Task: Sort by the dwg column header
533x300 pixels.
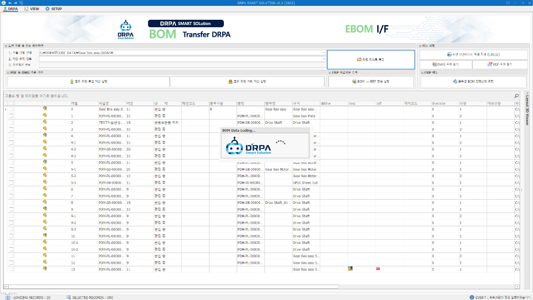Action: click(x=361, y=103)
